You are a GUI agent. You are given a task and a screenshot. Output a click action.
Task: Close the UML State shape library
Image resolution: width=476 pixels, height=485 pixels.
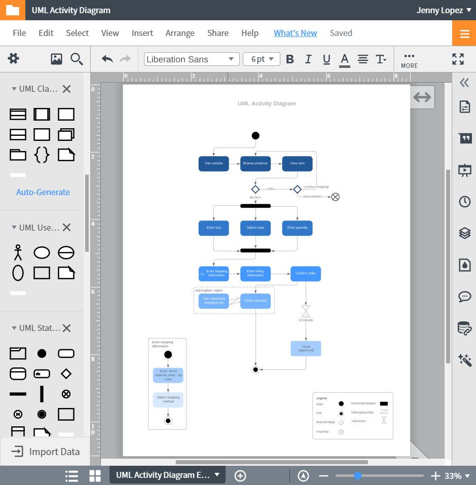click(66, 328)
